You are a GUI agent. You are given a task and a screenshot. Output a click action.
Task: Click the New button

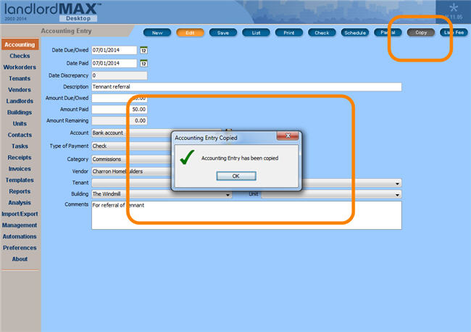tap(157, 33)
